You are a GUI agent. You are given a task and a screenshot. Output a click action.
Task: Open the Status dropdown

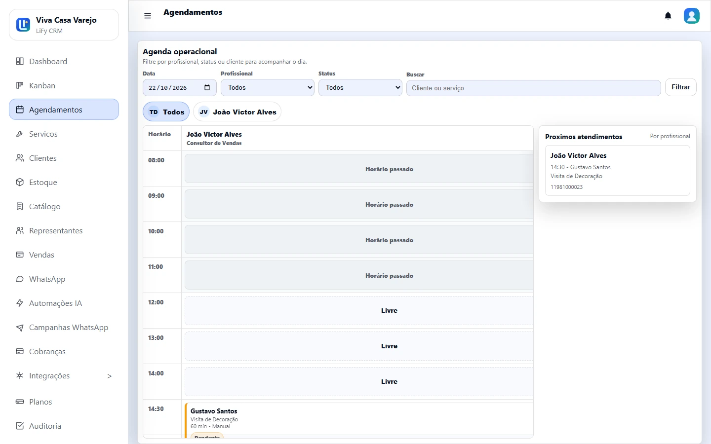click(360, 88)
